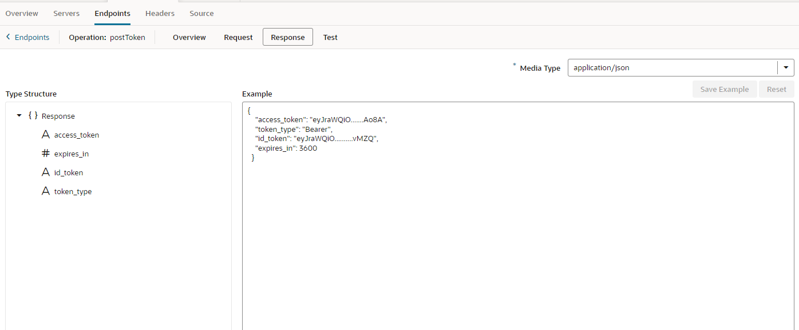
Task: Select the operation Overview tab
Action: pyautogui.click(x=189, y=37)
